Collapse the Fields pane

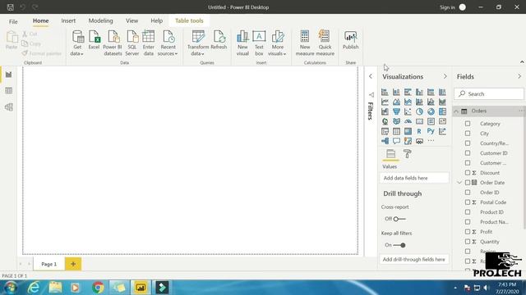[x=519, y=76]
